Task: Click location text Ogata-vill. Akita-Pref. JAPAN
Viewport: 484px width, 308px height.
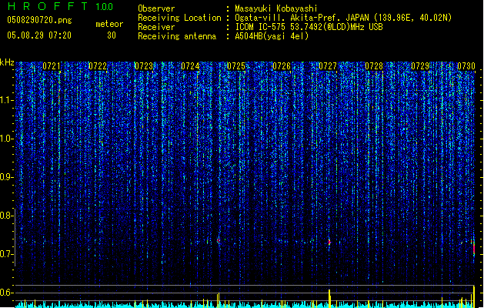Action: [x=302, y=18]
